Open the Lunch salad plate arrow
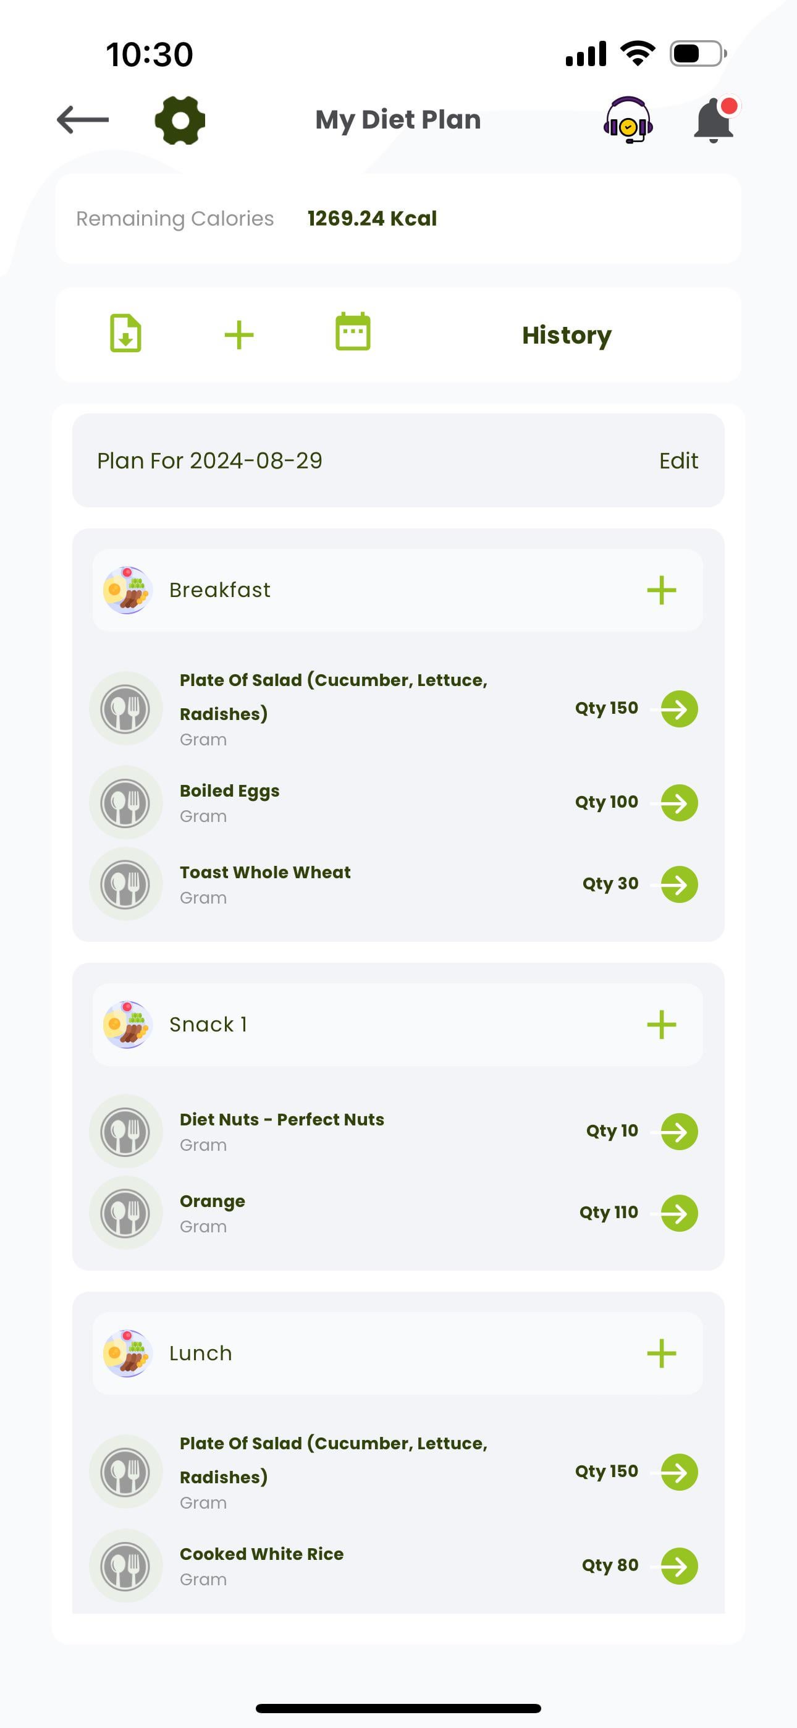This screenshot has height=1728, width=797. (x=679, y=1472)
